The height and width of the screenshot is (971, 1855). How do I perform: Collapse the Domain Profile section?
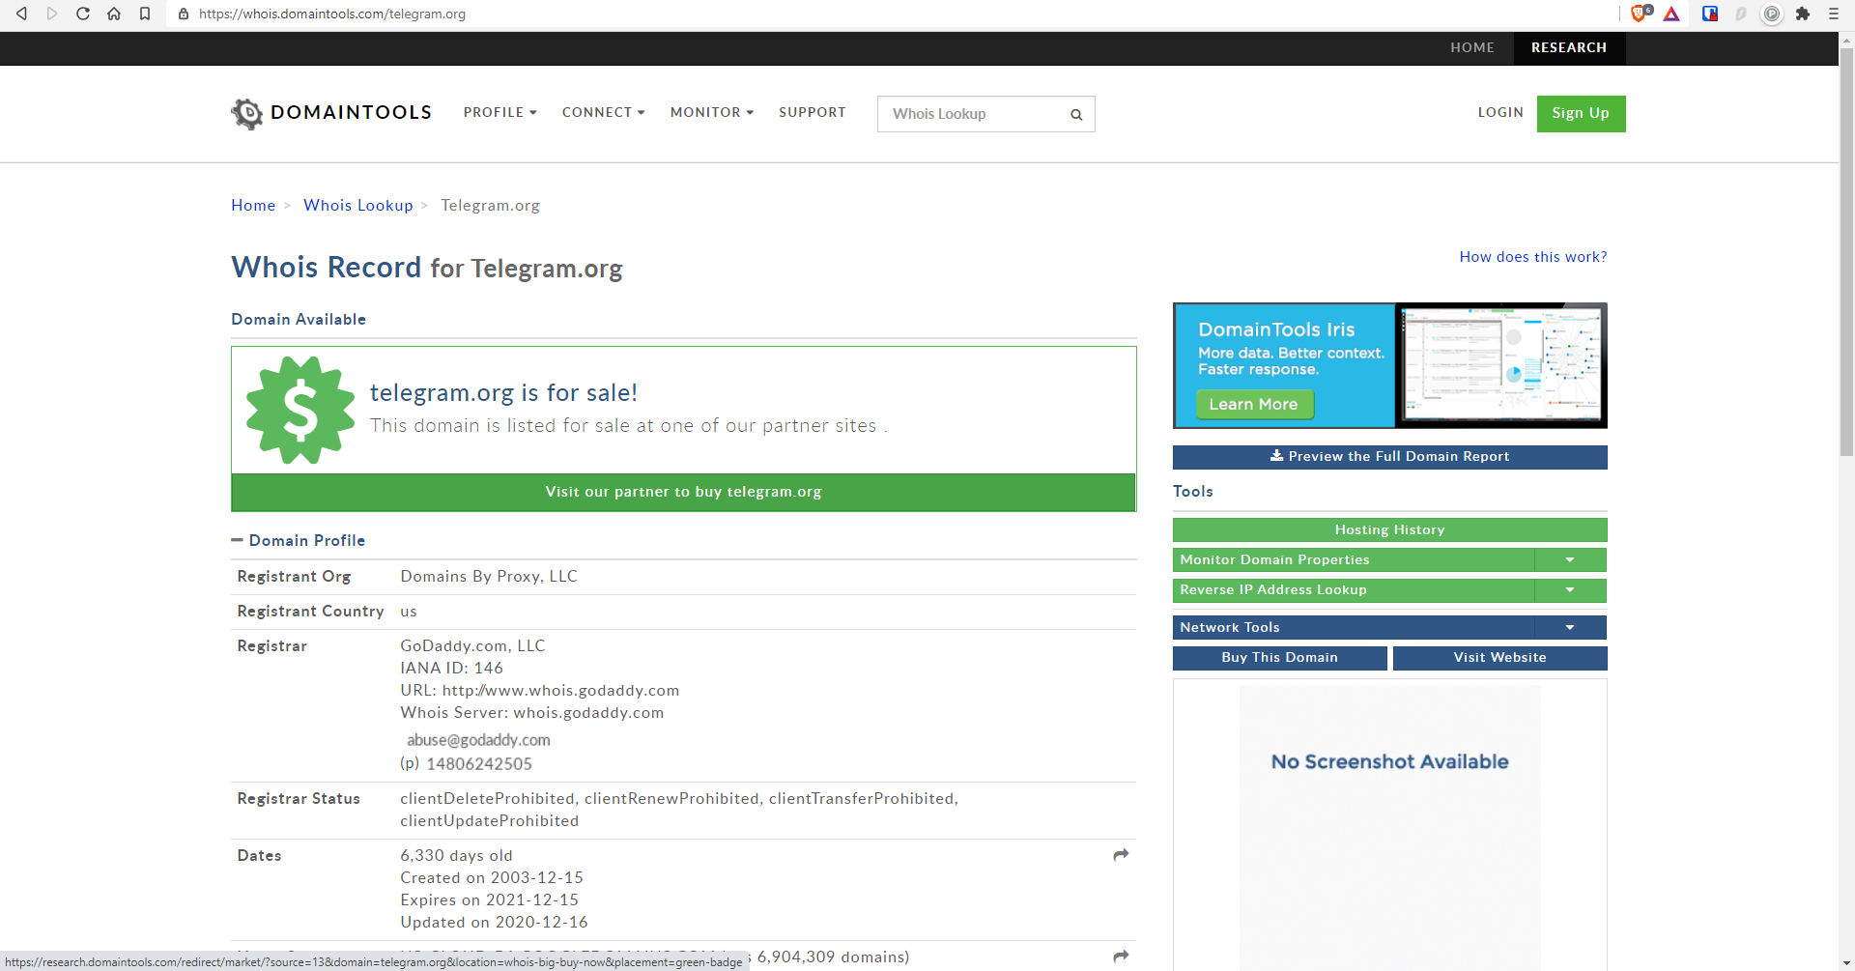(x=237, y=540)
